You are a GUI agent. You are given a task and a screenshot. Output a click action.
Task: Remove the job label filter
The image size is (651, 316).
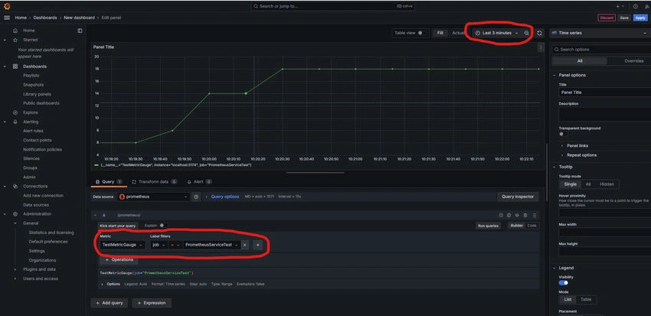pyautogui.click(x=244, y=245)
